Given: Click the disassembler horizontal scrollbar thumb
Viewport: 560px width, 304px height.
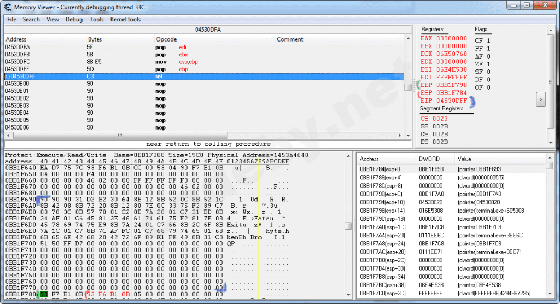Looking at the screenshot, I should tap(120, 136).
